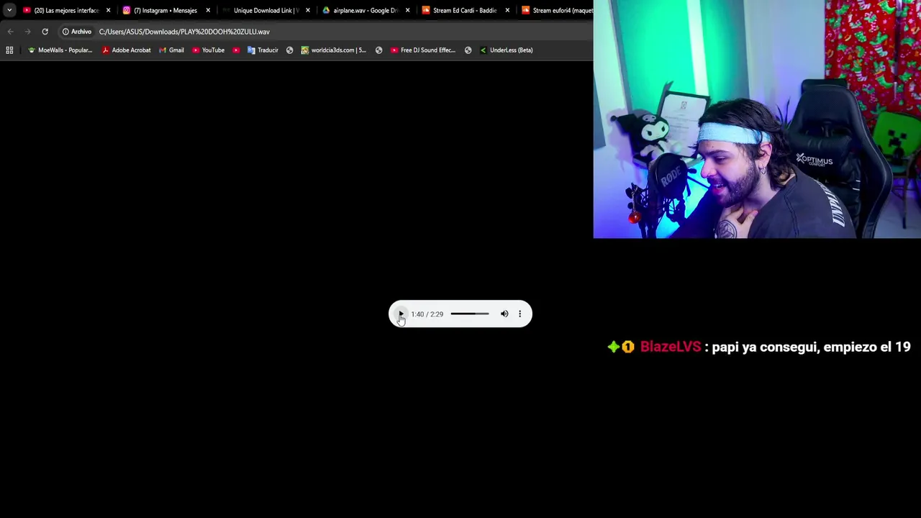This screenshot has height=518, width=921.
Task: Switch to Las mejores interfaces YouTube tab
Action: click(61, 10)
